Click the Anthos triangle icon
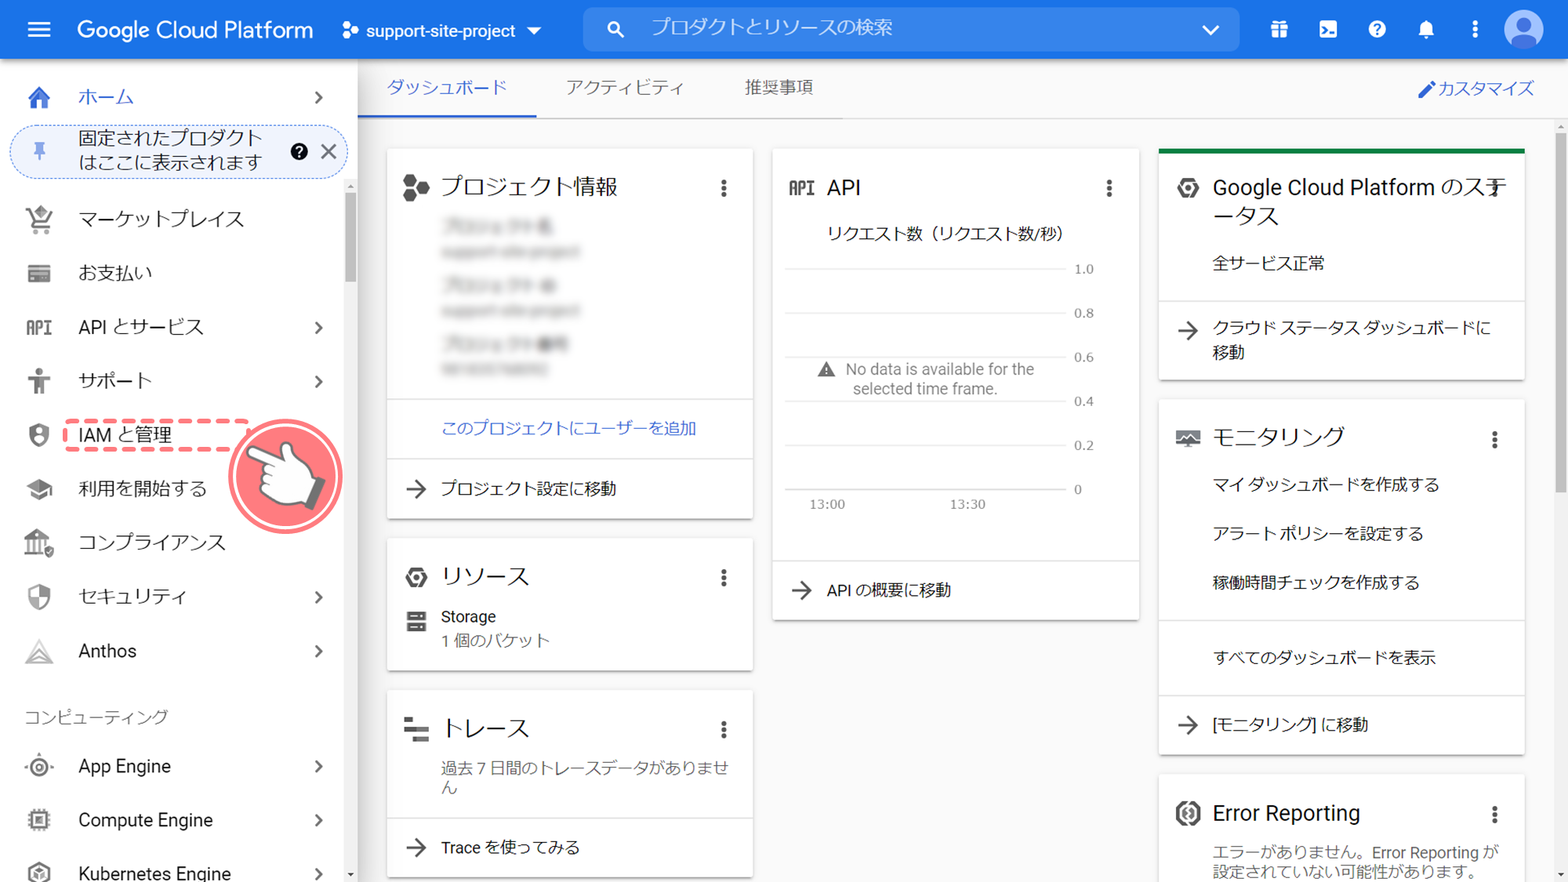 [38, 652]
